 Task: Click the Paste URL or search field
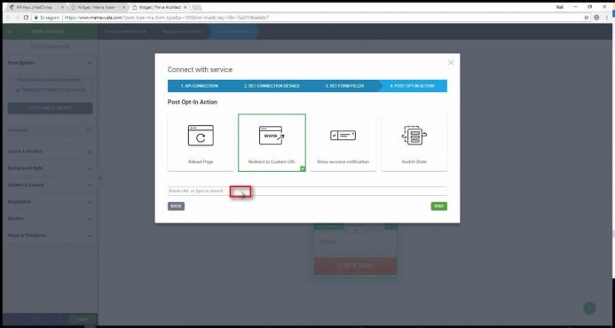pyautogui.click(x=307, y=191)
